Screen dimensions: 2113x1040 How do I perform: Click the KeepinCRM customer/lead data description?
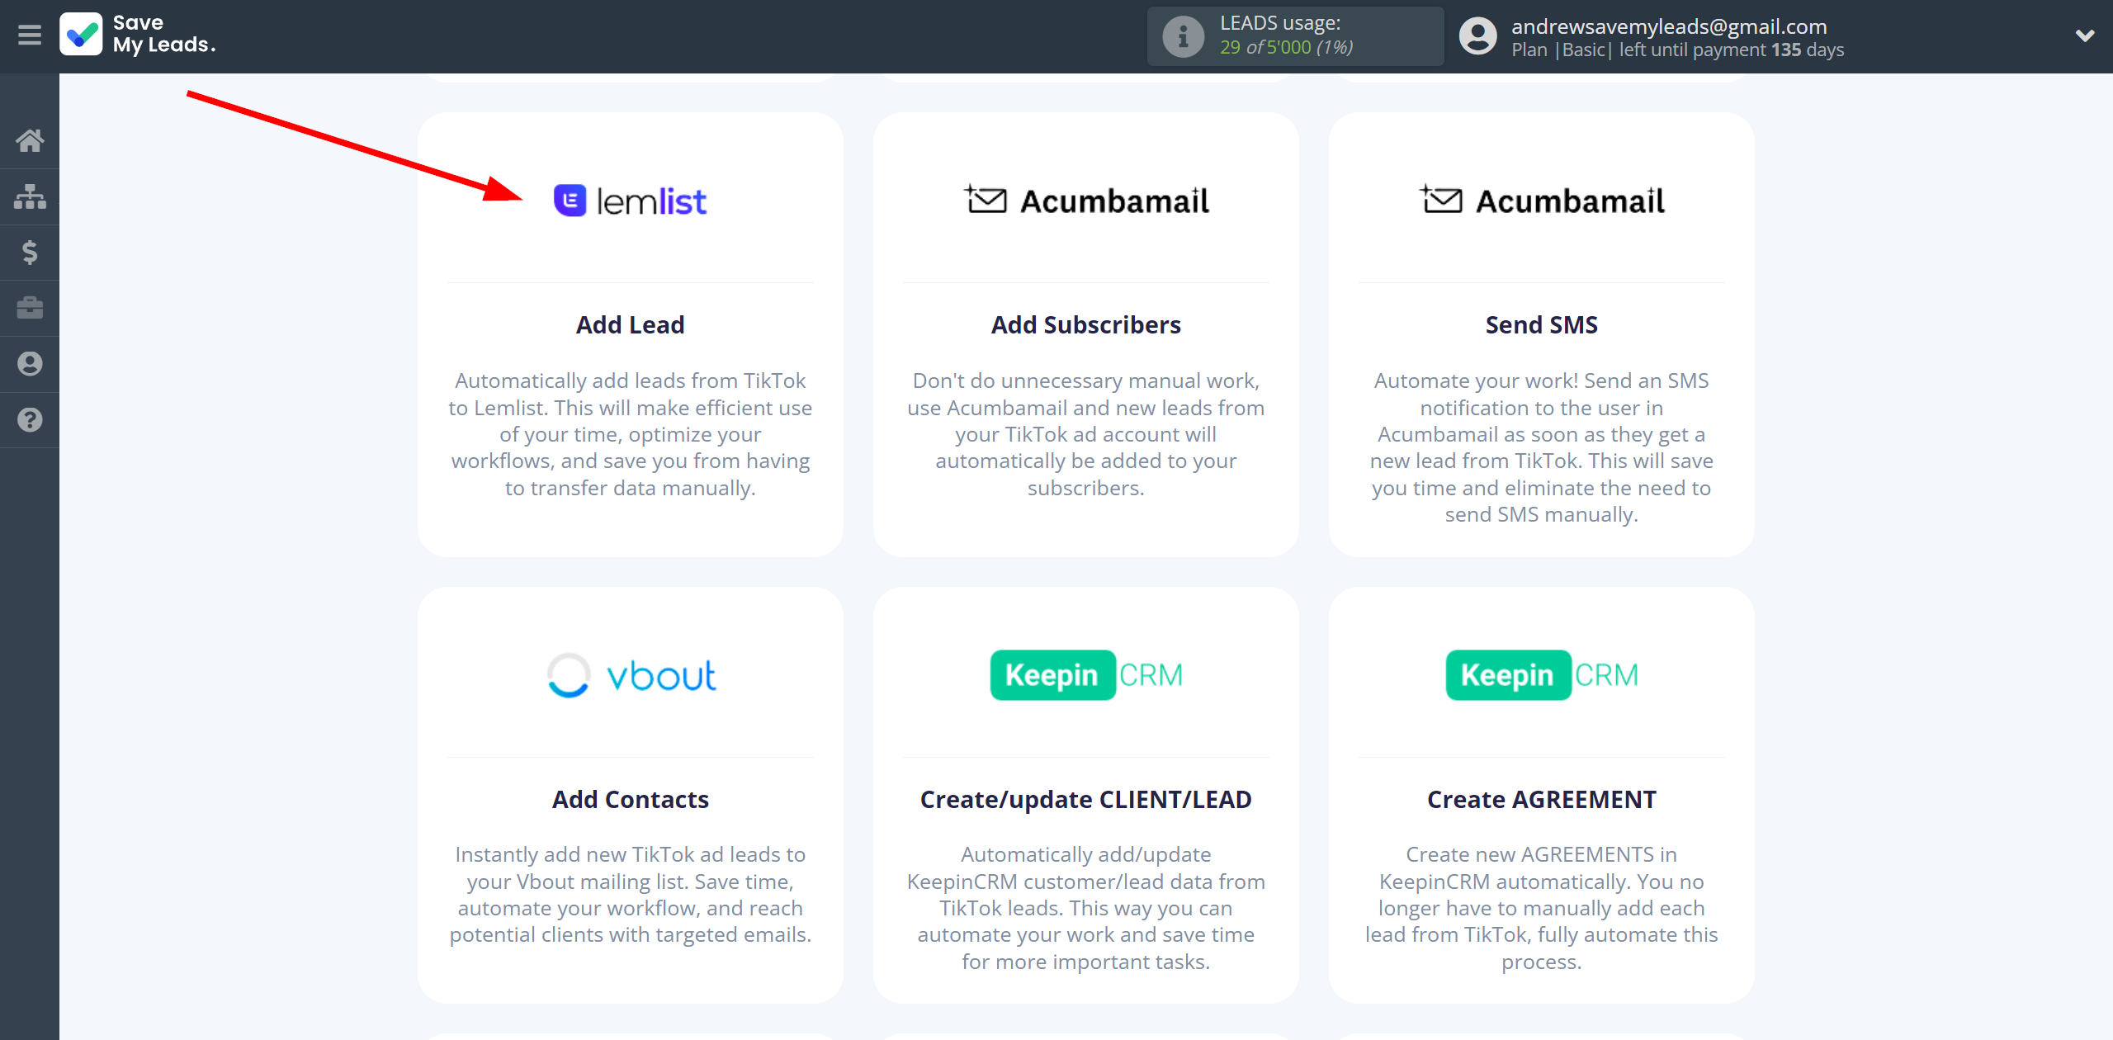(1086, 908)
